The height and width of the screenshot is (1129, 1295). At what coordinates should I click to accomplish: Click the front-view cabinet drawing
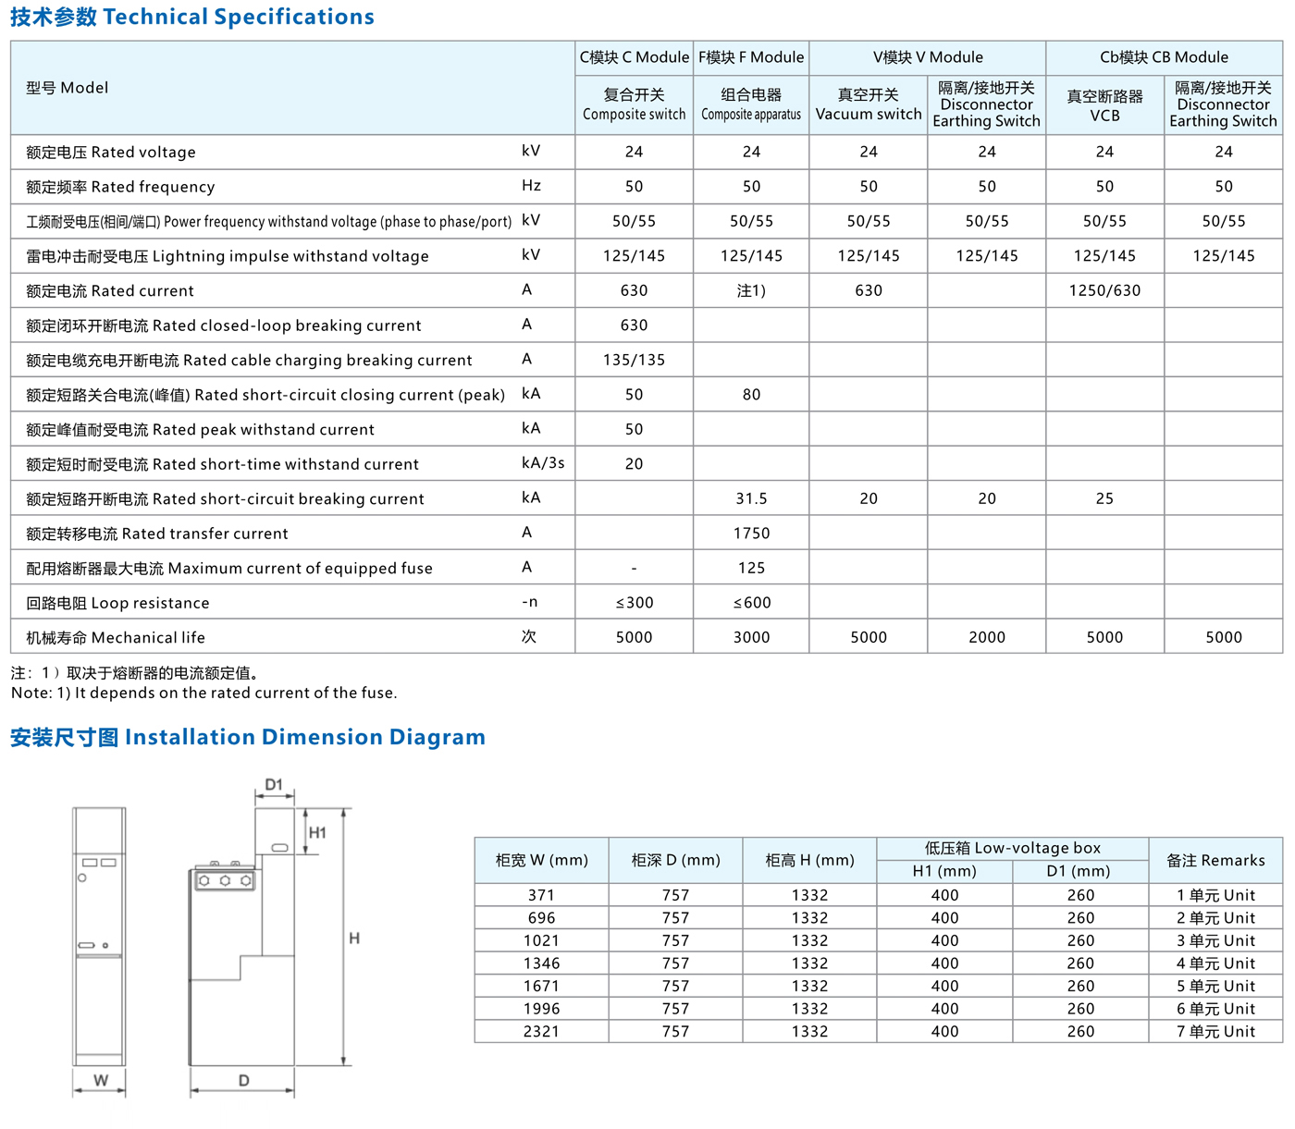(99, 936)
